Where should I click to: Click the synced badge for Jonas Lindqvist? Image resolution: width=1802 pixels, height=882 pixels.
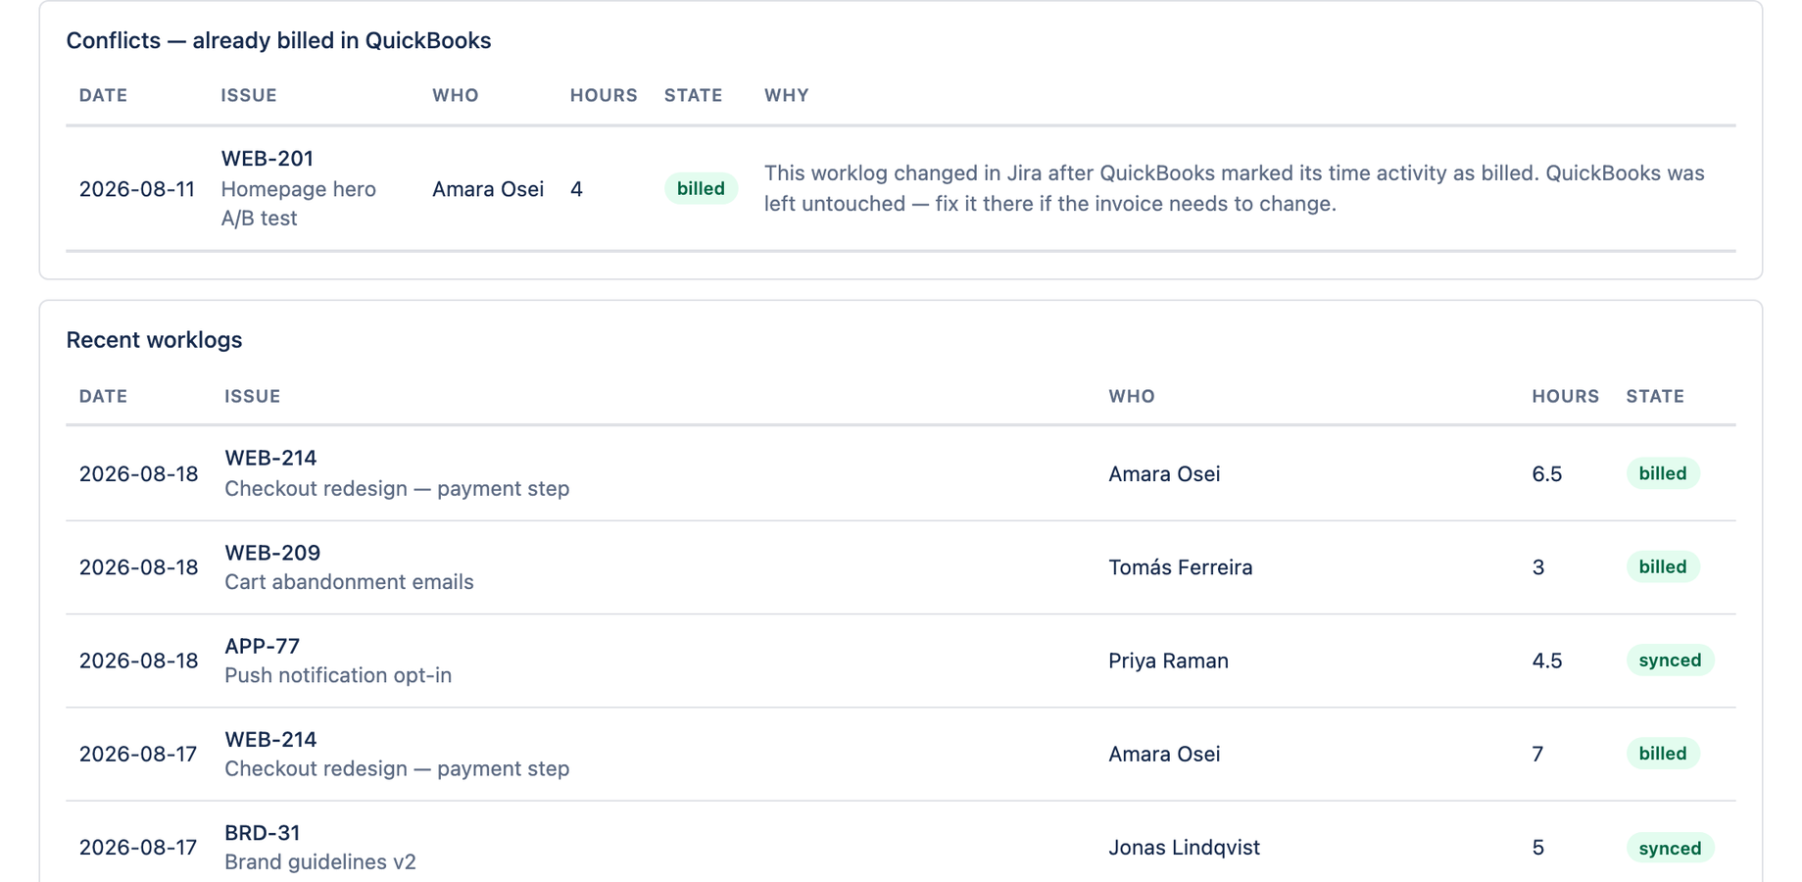pyautogui.click(x=1670, y=848)
